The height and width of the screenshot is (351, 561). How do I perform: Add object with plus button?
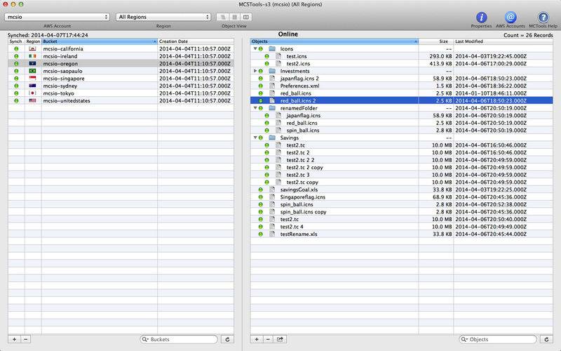point(257,339)
